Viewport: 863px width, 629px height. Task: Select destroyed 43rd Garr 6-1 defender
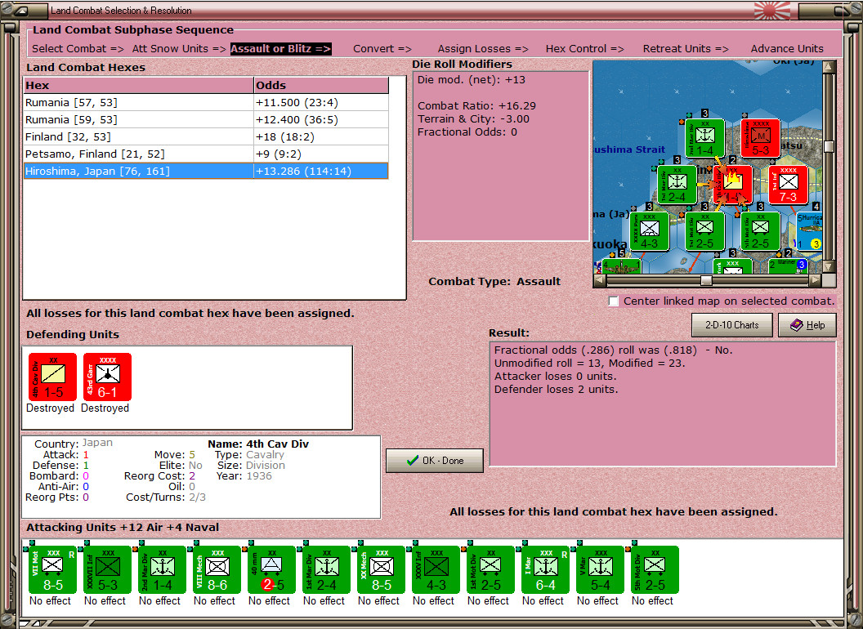(107, 377)
